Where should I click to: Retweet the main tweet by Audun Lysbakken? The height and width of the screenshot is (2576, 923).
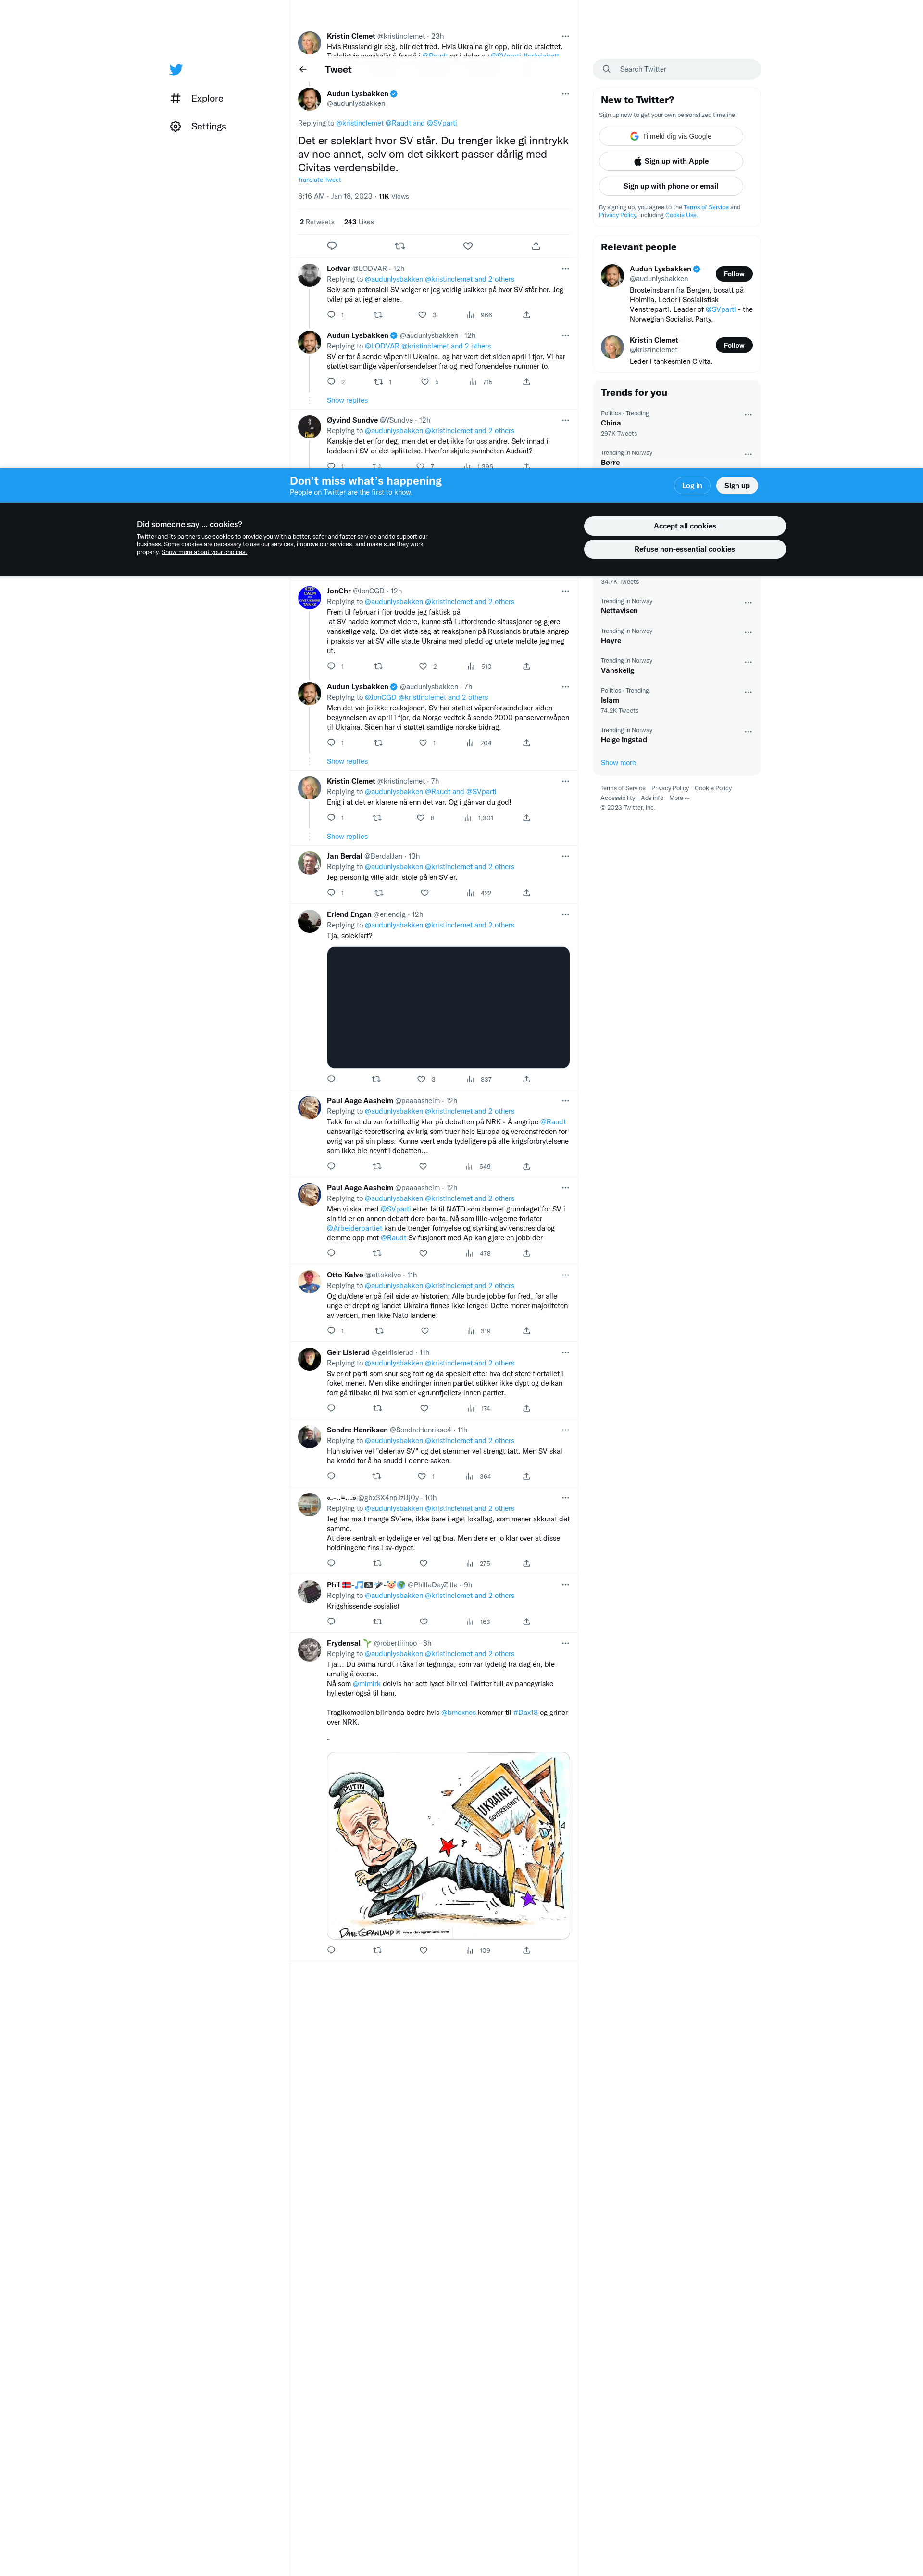[399, 246]
